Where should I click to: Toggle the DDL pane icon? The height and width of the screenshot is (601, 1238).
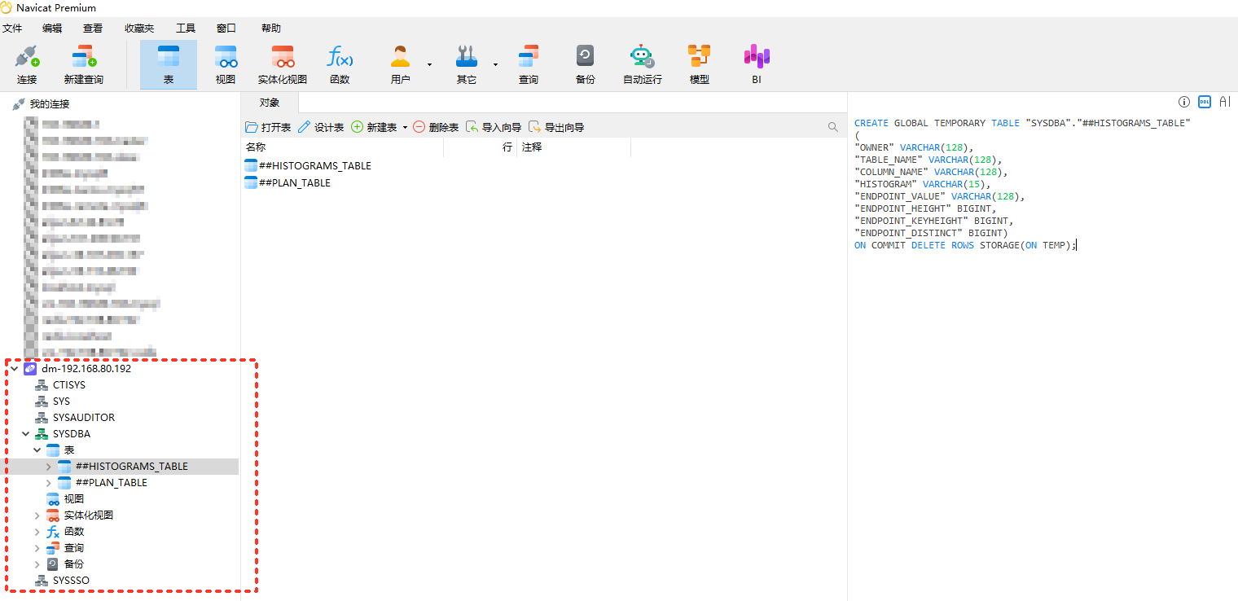1204,102
